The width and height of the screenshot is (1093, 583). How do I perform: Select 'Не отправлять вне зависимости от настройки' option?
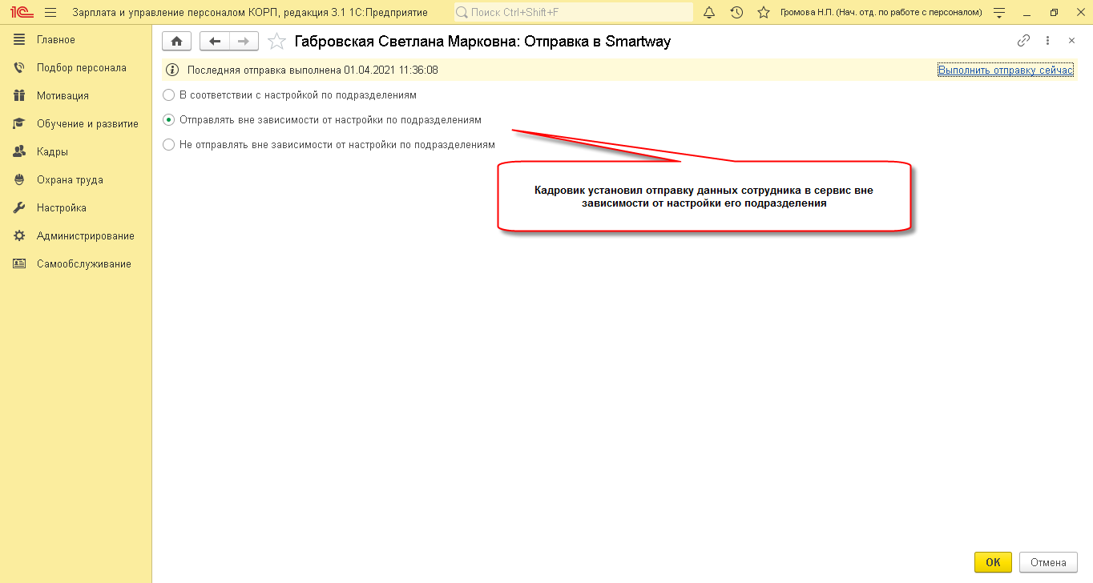pos(329,145)
